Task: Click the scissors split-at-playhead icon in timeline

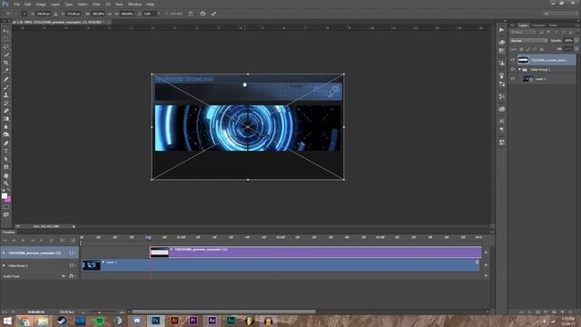Action: pos(63,240)
